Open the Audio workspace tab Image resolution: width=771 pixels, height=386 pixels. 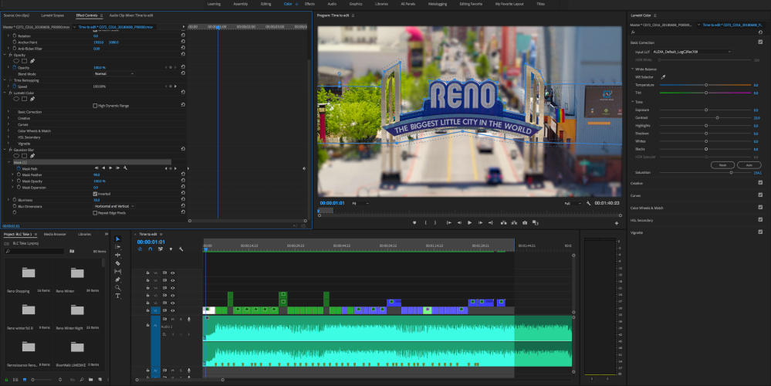pos(331,4)
